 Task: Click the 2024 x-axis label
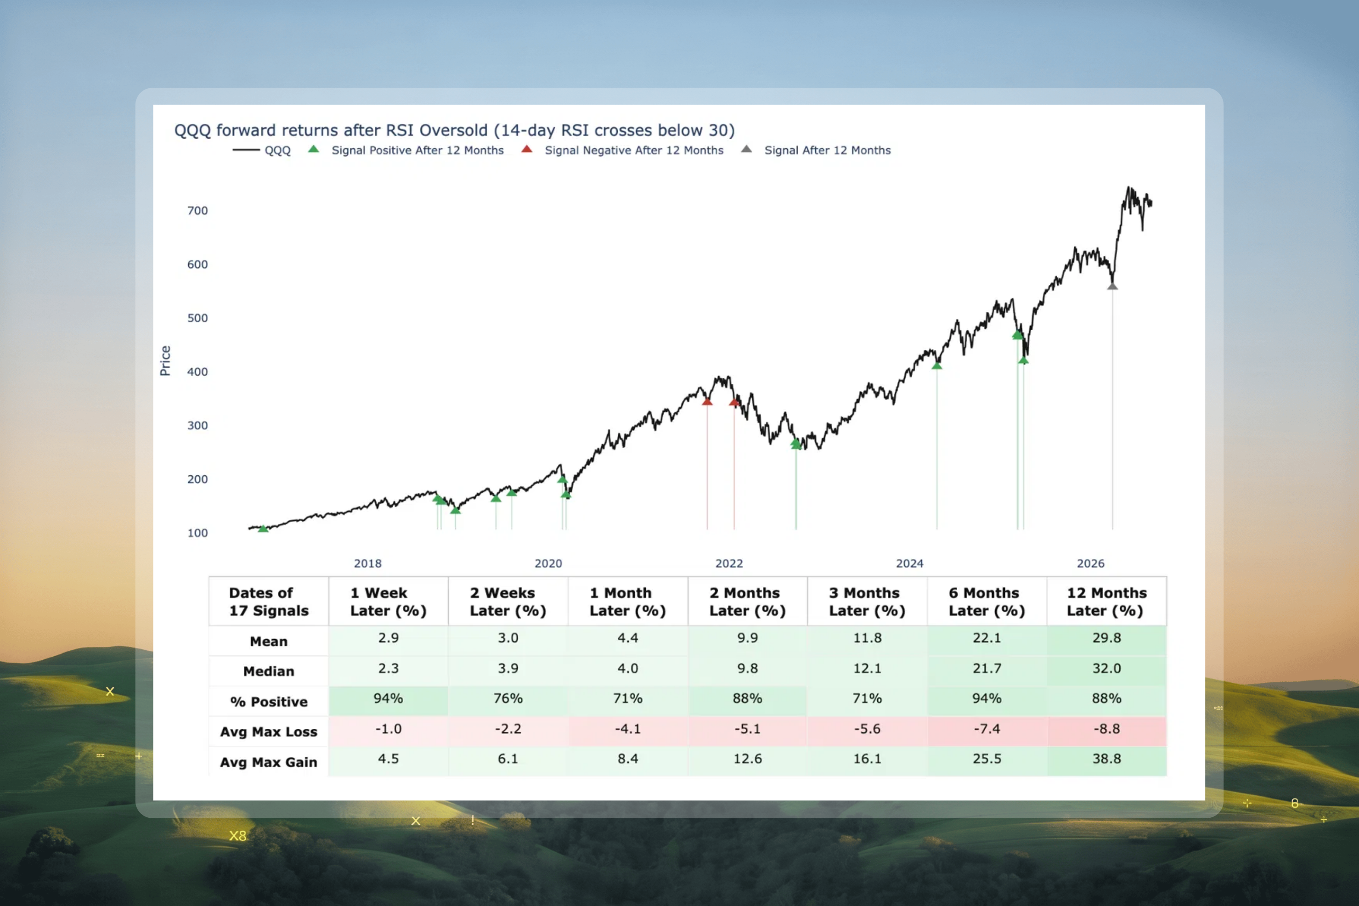(909, 563)
